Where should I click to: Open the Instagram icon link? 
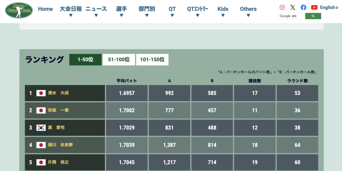pos(282,7)
